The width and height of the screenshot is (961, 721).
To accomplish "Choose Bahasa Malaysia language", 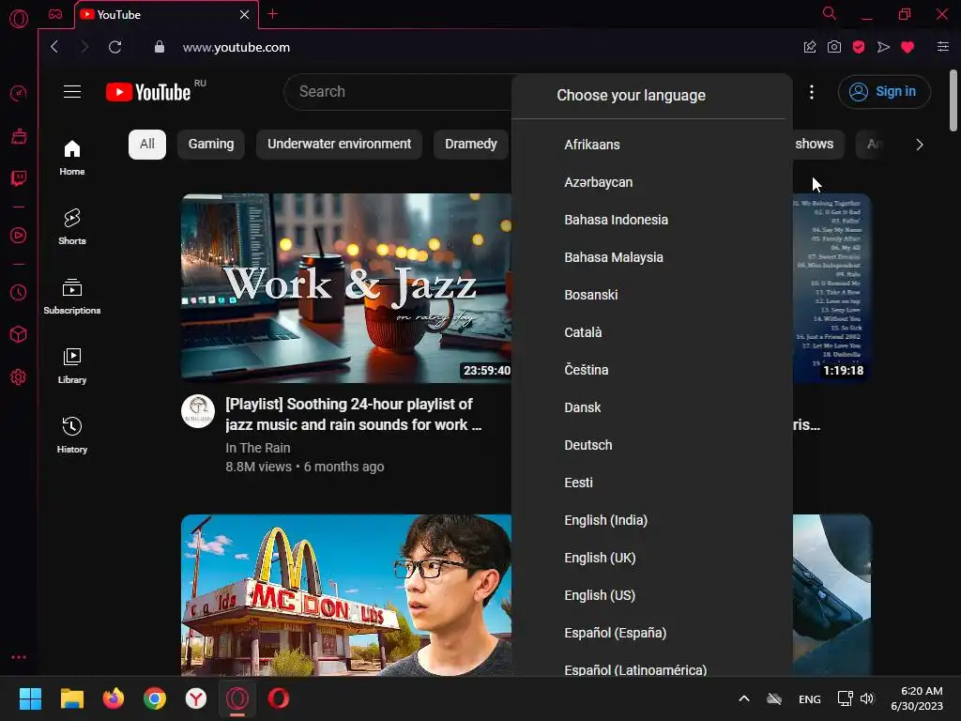I will (x=652, y=257).
